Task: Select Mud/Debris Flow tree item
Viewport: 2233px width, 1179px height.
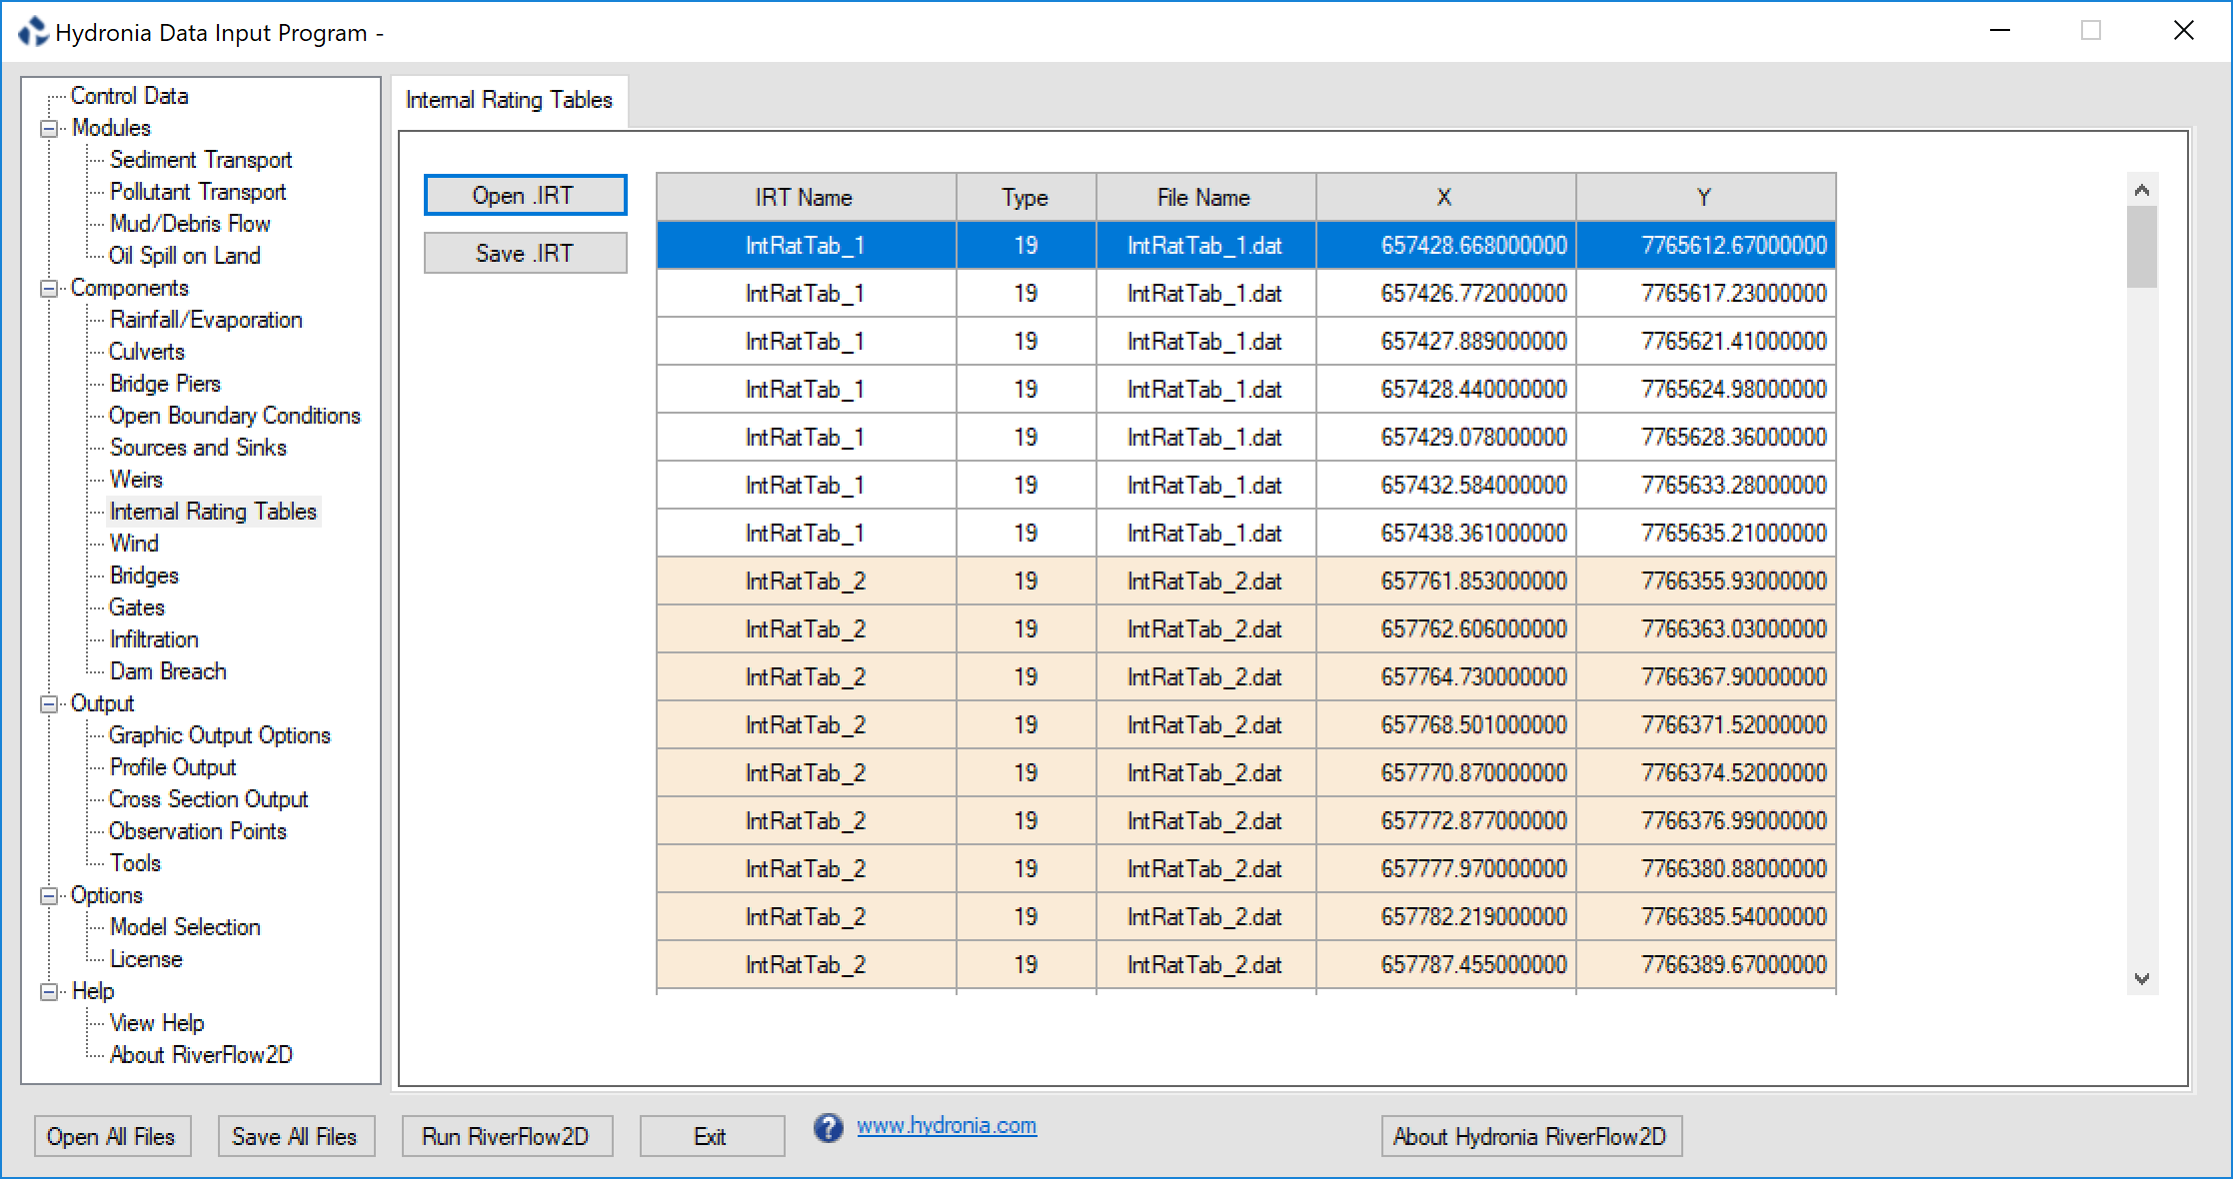Action: click(x=190, y=224)
